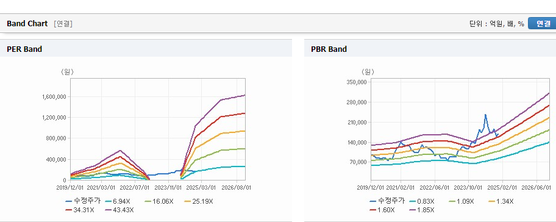This screenshot has height=222, width=556.
Task: Click the price spike peak in PBR chart
Action: [485, 115]
